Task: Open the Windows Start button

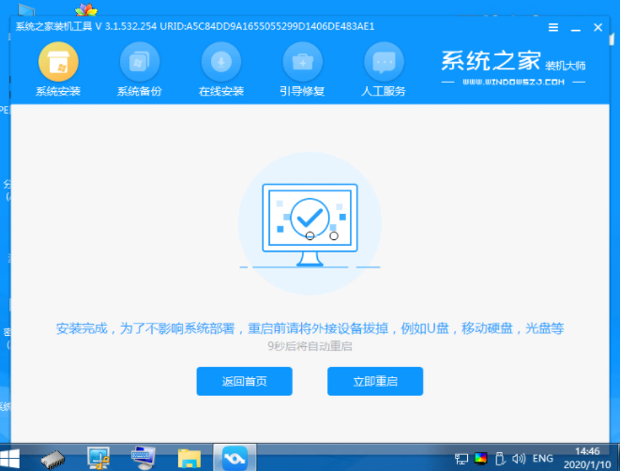Action: pyautogui.click(x=10, y=459)
